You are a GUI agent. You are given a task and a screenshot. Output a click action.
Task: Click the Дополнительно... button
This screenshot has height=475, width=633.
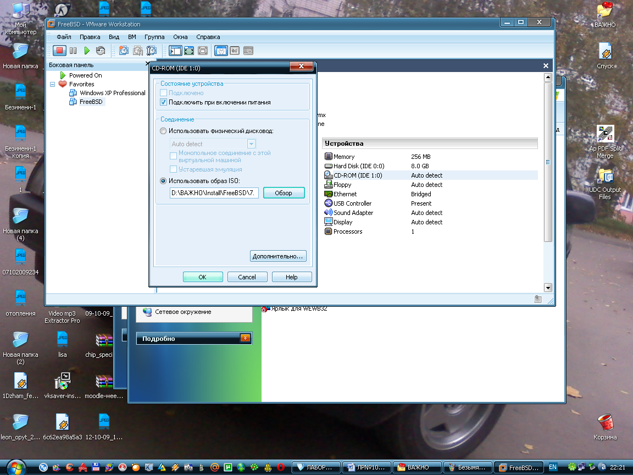pos(277,256)
